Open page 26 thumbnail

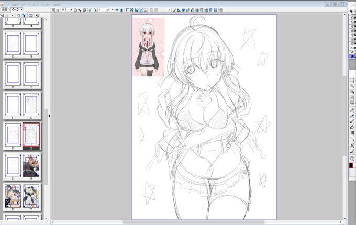point(31,196)
